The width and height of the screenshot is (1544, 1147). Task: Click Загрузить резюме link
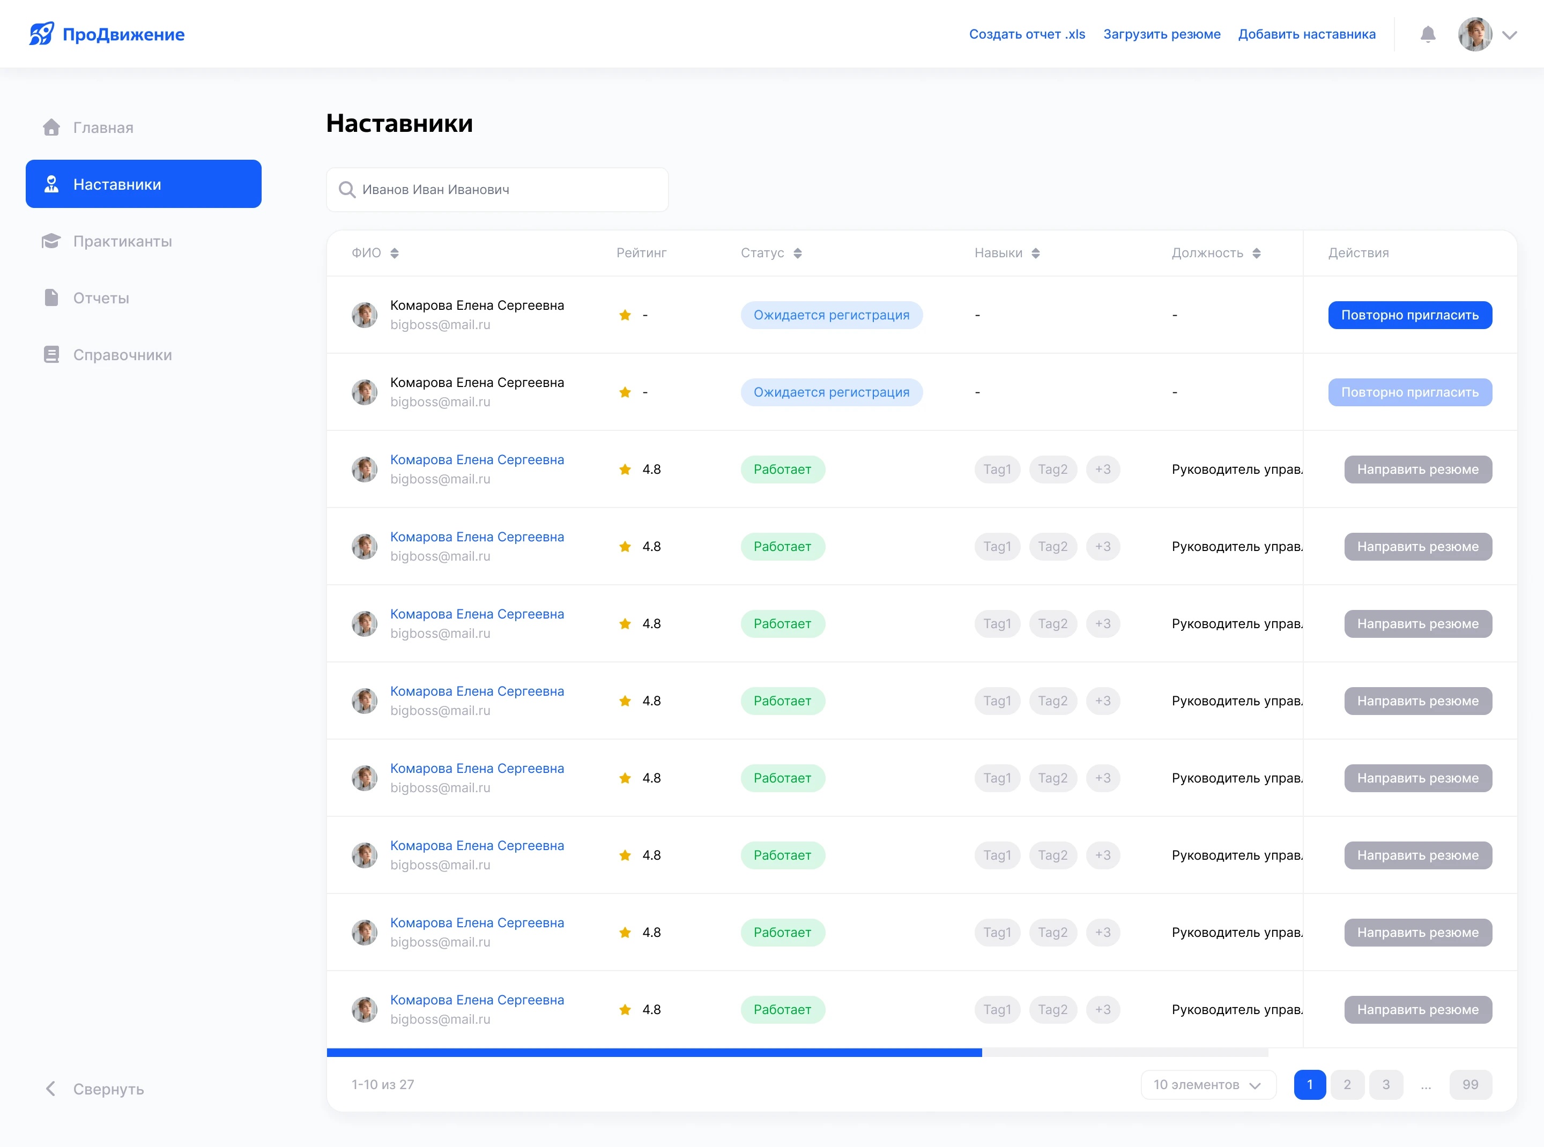[1162, 34]
